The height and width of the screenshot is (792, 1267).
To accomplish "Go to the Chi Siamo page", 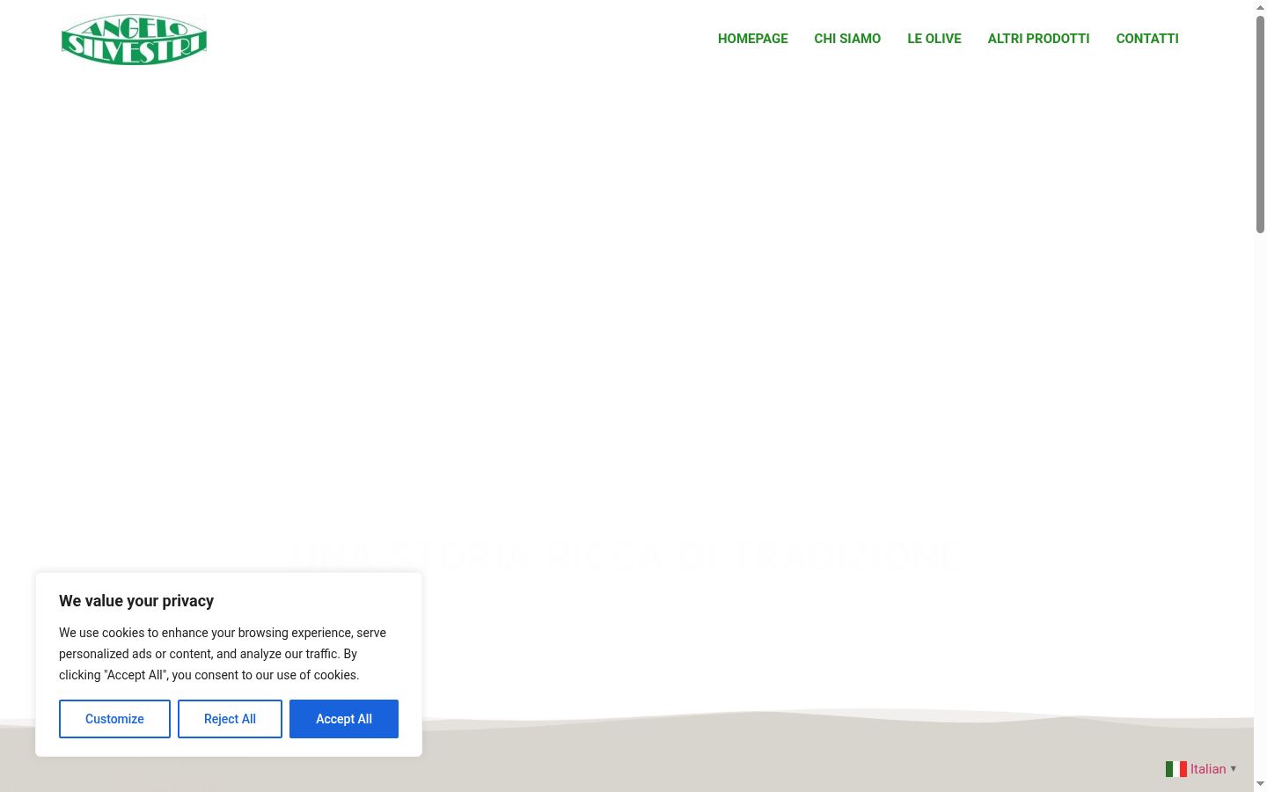I will 847,39.
